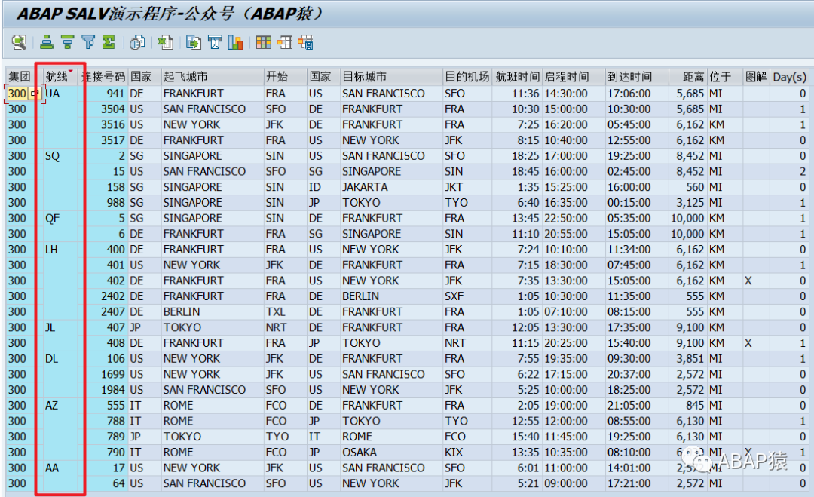
Task: Click the X mark in row 402
Action: (x=748, y=281)
